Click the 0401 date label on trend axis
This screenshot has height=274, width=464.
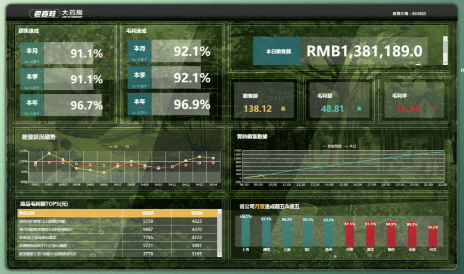pyautogui.click(x=35, y=185)
